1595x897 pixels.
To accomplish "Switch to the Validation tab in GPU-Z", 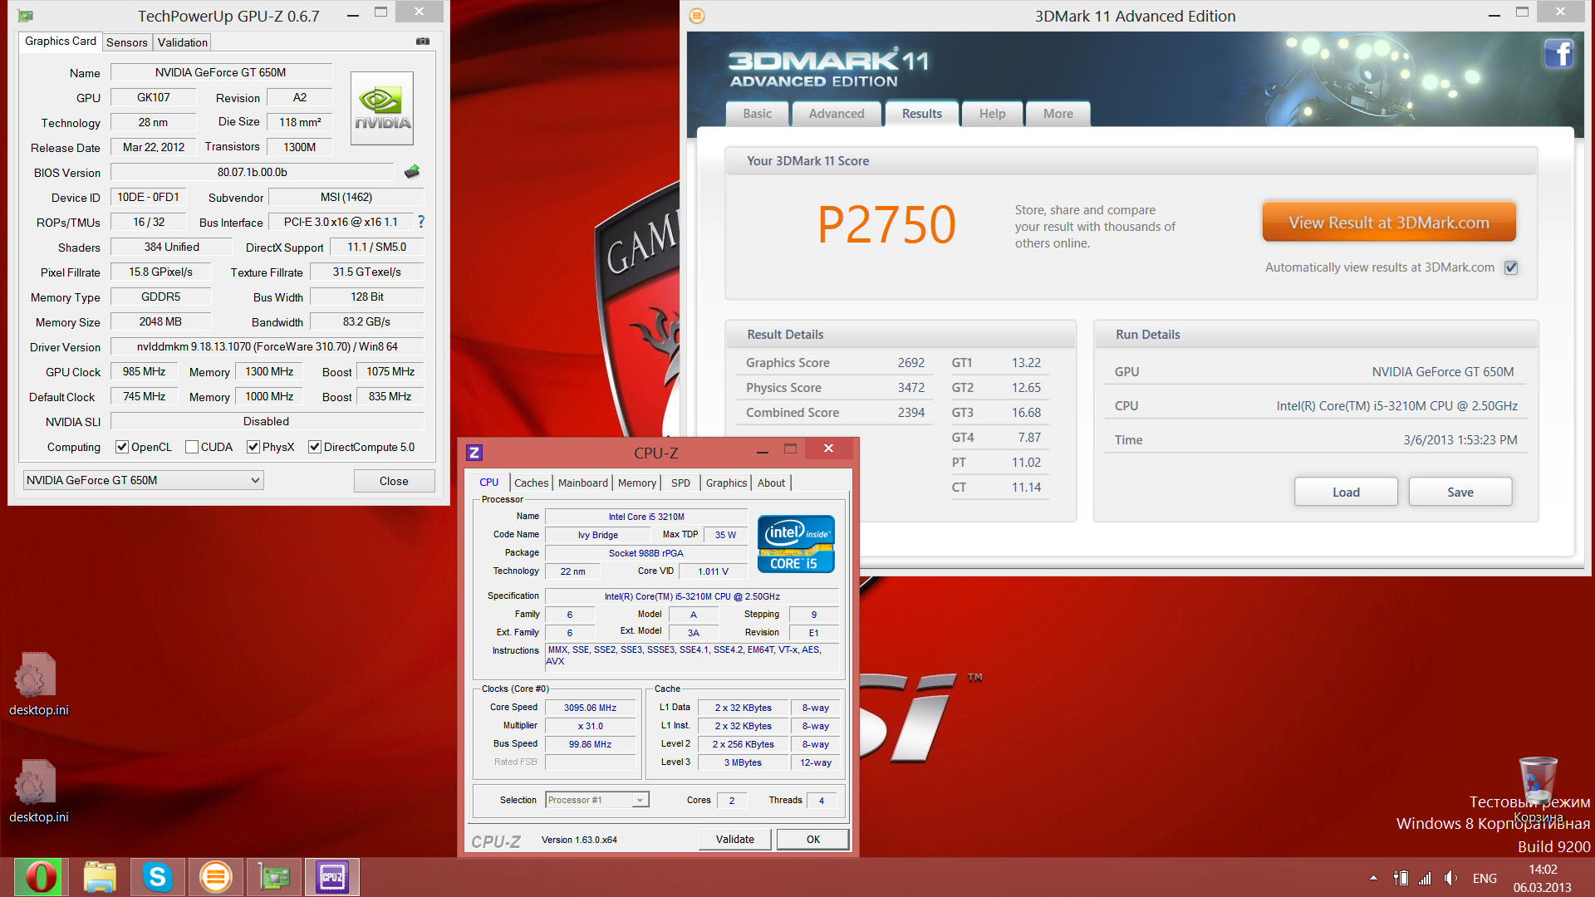I will [x=183, y=42].
